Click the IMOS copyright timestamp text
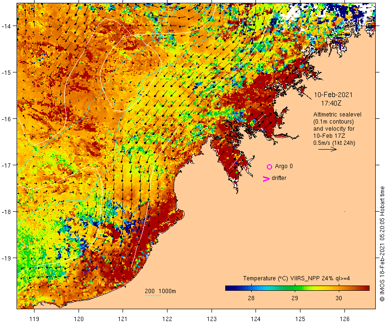Viewport: 388px width, 322px height. pos(382,244)
